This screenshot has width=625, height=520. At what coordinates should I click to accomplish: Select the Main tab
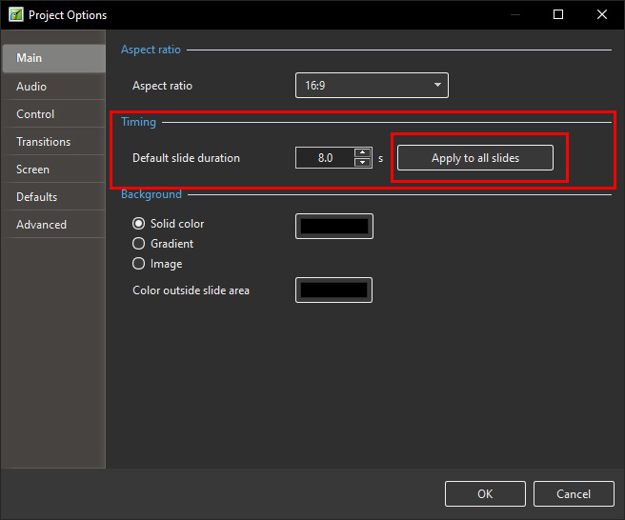coord(30,59)
